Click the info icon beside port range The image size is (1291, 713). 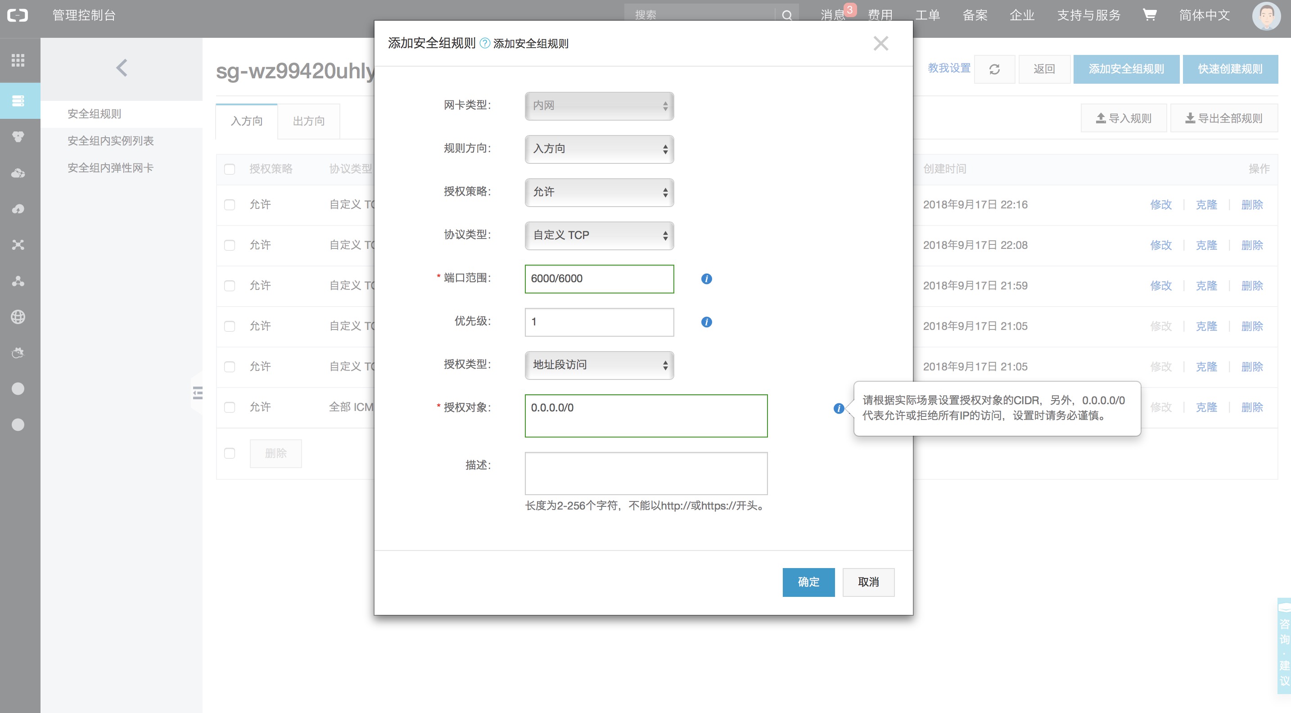(706, 279)
